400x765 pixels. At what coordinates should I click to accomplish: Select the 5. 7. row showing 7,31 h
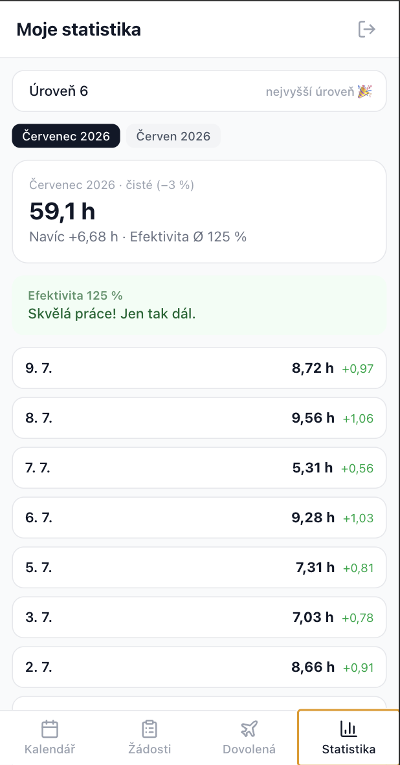click(x=199, y=568)
